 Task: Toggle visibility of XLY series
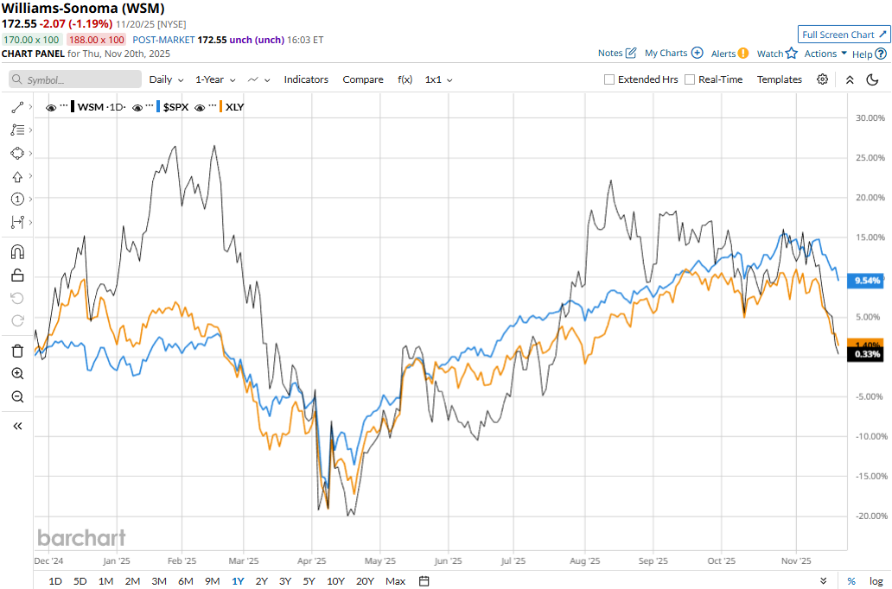199,107
